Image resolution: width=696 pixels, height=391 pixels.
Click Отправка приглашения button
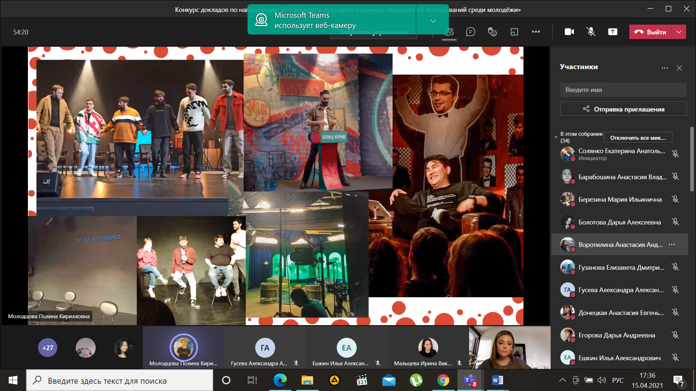(623, 109)
